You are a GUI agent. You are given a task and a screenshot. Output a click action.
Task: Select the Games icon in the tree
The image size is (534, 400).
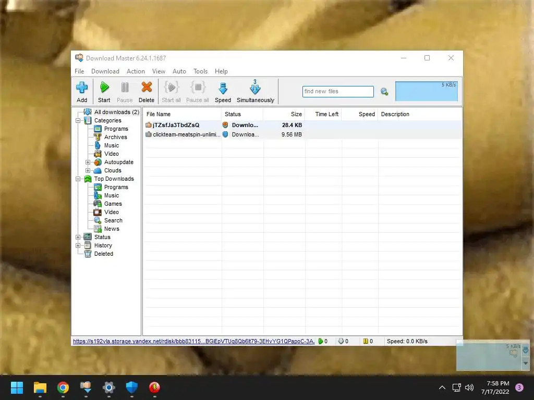point(98,204)
